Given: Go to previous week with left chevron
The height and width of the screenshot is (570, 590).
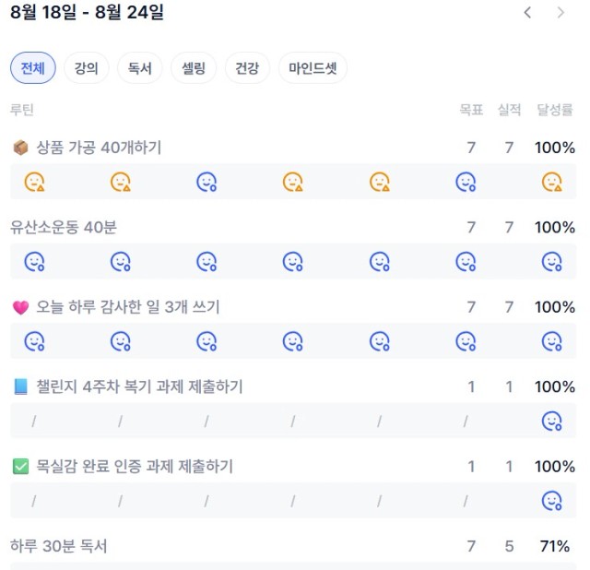Looking at the screenshot, I should pos(527,12).
